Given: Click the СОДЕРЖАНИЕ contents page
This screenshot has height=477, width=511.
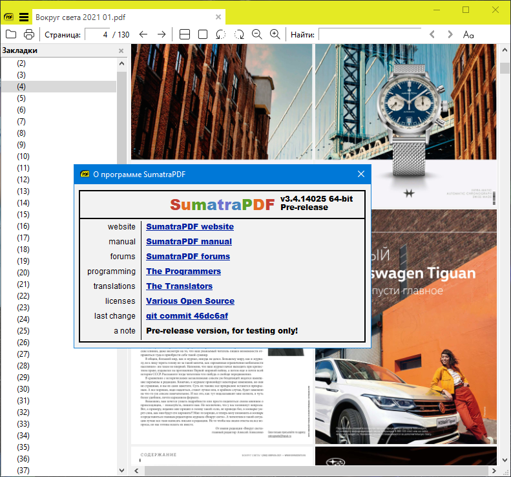Looking at the screenshot, I should click(222, 456).
